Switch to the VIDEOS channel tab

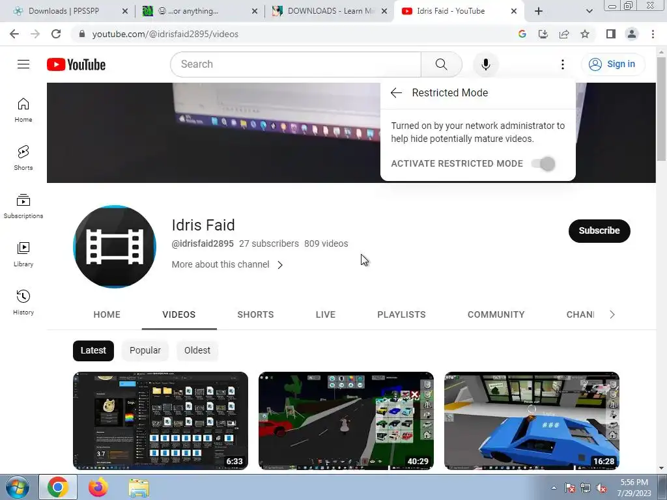[179, 314]
